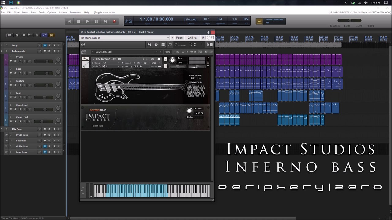Viewport: 392px width, 220px height.
Task: Open the Insert menu
Action: point(25,13)
